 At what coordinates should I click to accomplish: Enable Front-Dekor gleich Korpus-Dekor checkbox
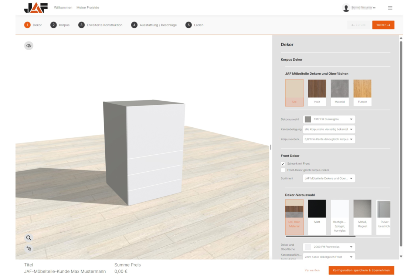[283, 170]
